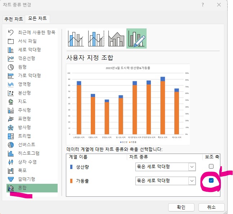Pick the surface chart icon (표면형)

tap(11, 119)
